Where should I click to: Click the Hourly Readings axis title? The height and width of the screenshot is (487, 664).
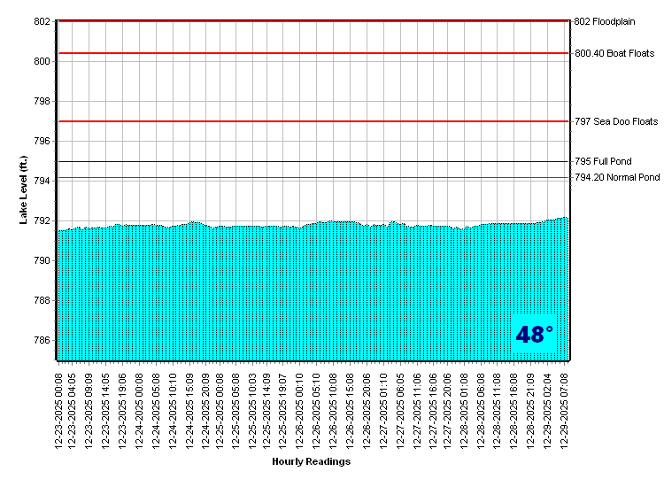(x=311, y=461)
